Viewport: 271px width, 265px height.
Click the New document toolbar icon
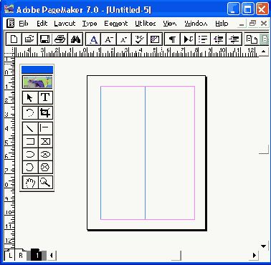pos(14,39)
